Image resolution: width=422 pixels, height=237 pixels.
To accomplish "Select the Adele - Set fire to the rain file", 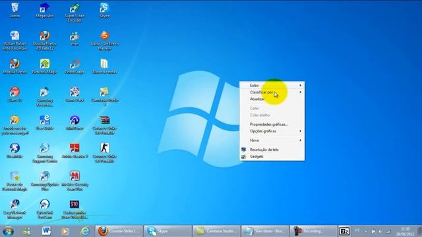I will pyautogui.click(x=104, y=40).
